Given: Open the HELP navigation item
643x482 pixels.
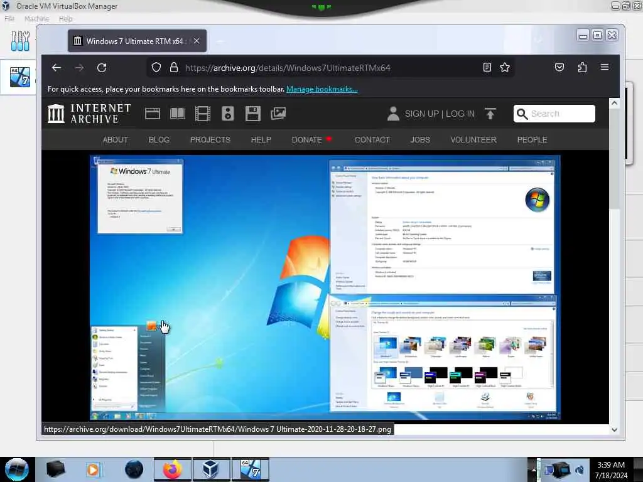Looking at the screenshot, I should [x=261, y=140].
